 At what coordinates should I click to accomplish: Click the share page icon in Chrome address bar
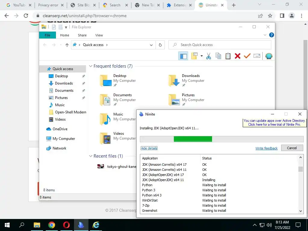coord(260,16)
